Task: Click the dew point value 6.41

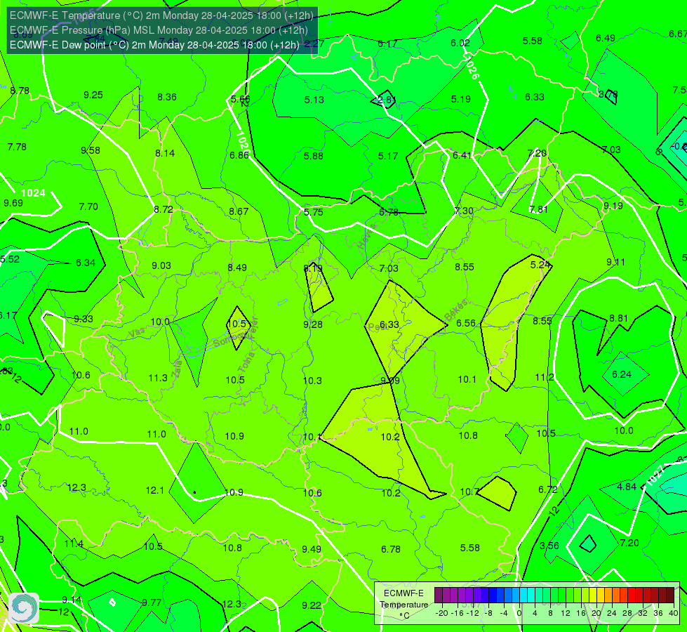Action: 462,155
